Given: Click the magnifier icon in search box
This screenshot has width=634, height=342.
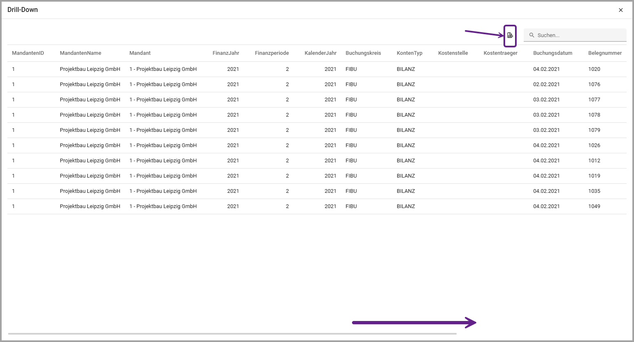Looking at the screenshot, I should [x=531, y=35].
